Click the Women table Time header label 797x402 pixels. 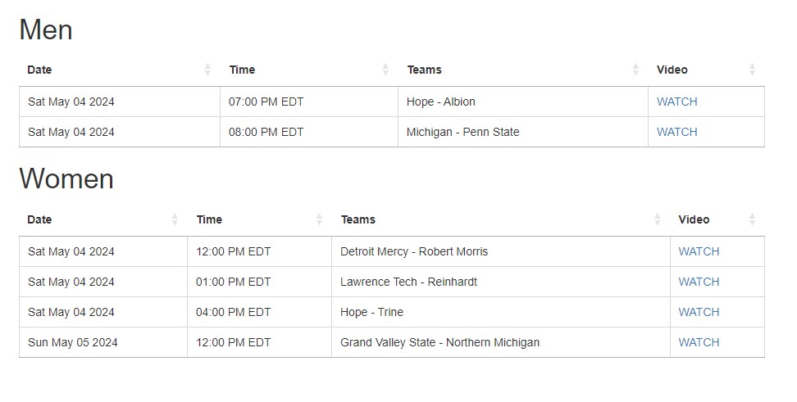209,220
